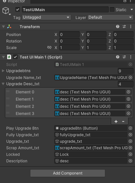Image resolution: width=135 pixels, height=183 pixels.
Task: Open object picker for Scrap Amount_txt
Action: coord(130,148)
